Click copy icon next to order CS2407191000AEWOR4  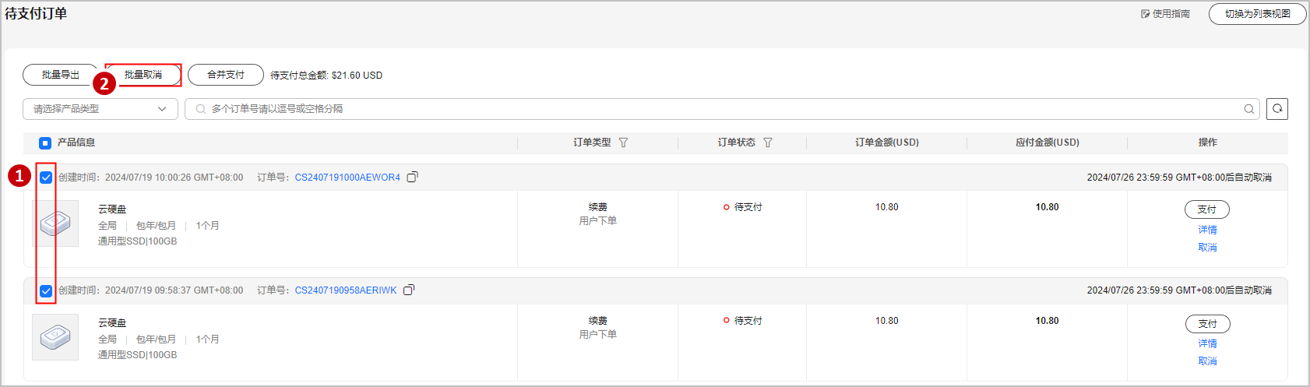[413, 178]
